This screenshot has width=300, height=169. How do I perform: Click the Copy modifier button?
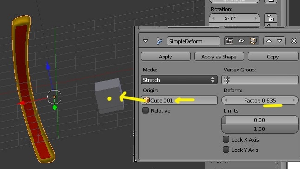click(273, 57)
